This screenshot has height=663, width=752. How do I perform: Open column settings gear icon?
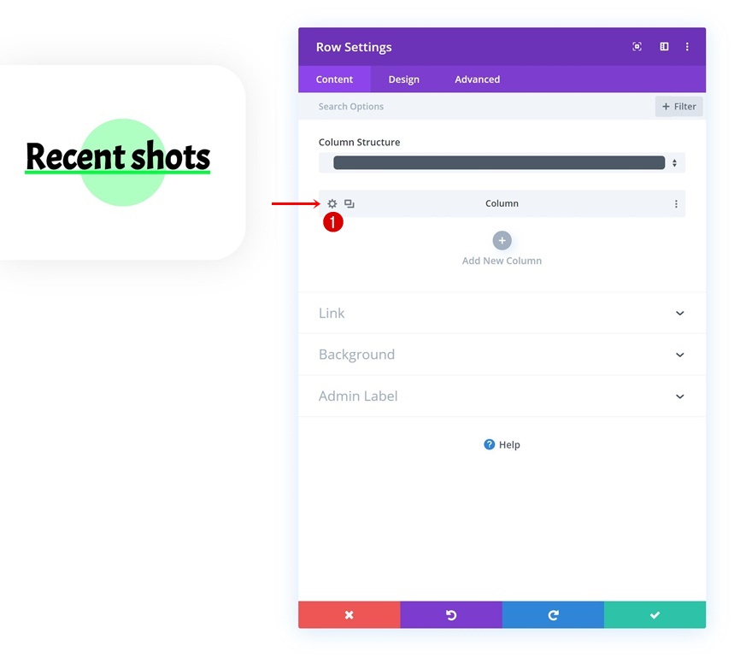pos(332,203)
